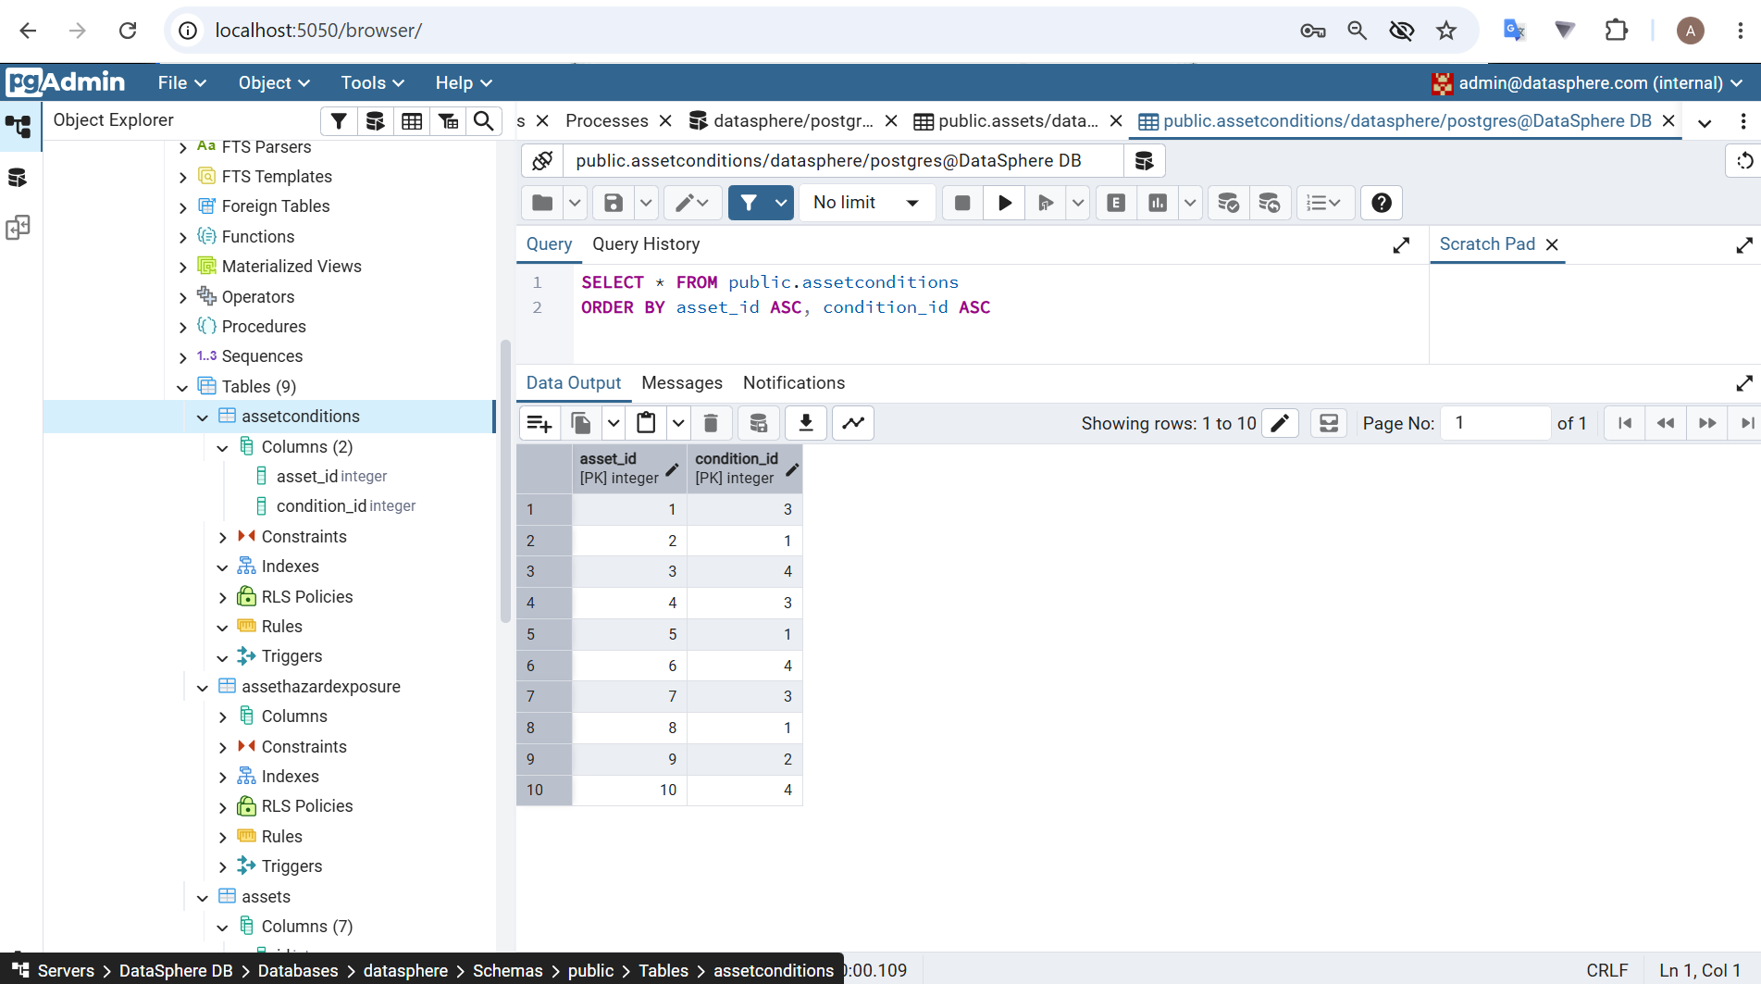Click the Reset layout icon at top right

coord(1744,161)
